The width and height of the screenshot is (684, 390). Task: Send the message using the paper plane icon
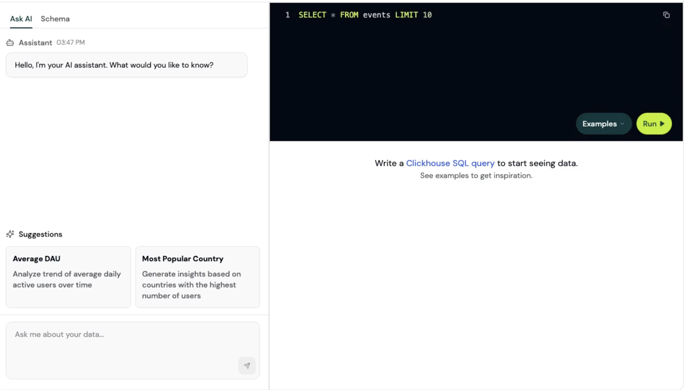[x=247, y=365]
